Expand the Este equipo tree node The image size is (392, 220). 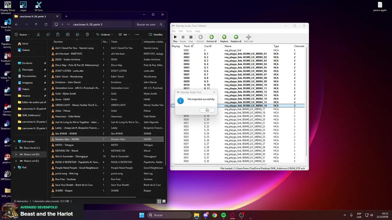pyautogui.click(x=14, y=141)
